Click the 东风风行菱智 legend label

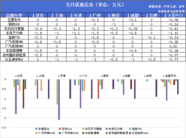click(93, 129)
